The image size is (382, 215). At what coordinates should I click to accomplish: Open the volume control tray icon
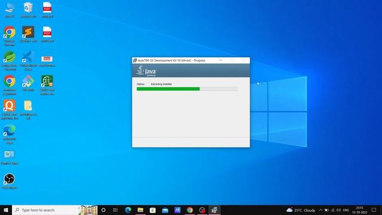[x=338, y=210]
